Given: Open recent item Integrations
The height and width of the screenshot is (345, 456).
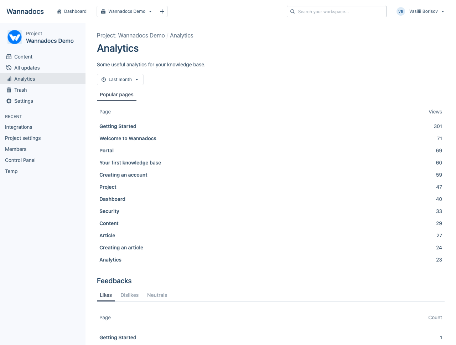Looking at the screenshot, I should click(x=19, y=127).
